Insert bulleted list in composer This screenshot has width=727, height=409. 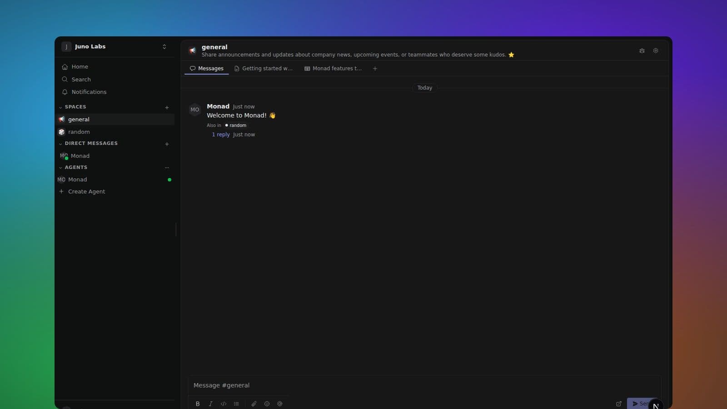pyautogui.click(x=236, y=404)
